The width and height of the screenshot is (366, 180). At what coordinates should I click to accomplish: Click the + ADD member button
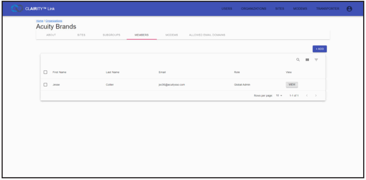pos(319,49)
